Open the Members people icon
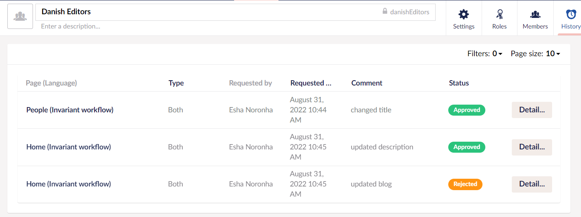This screenshot has width=581, height=217. 535,15
